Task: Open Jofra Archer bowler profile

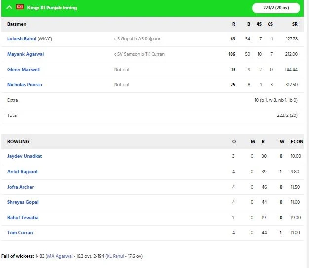Action: [21, 187]
